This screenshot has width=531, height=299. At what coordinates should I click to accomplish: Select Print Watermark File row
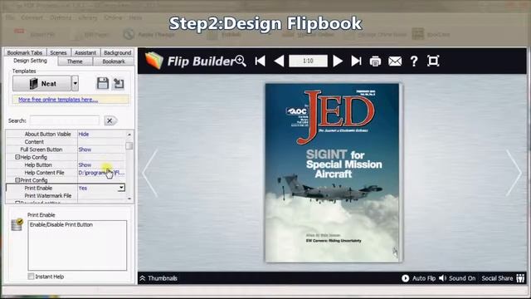pyautogui.click(x=66, y=196)
